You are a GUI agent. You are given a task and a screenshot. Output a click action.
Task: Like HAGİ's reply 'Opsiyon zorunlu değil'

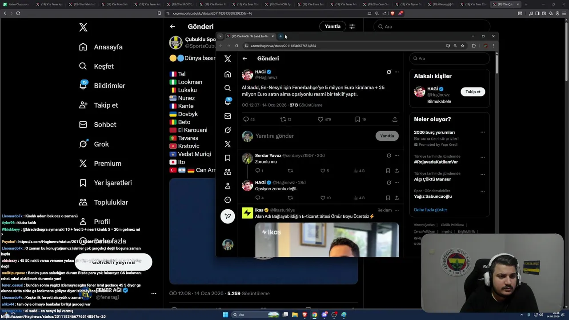(x=323, y=198)
